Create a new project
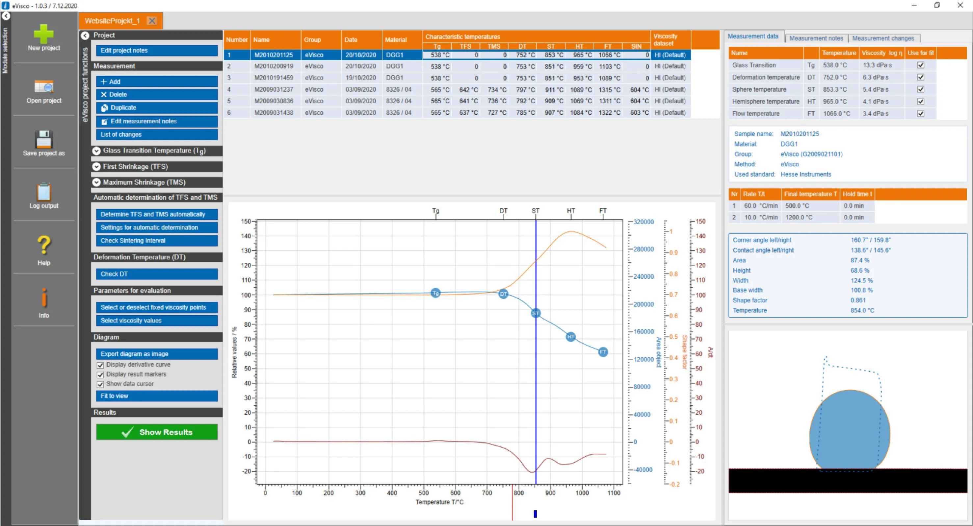The width and height of the screenshot is (973, 526). tap(43, 38)
